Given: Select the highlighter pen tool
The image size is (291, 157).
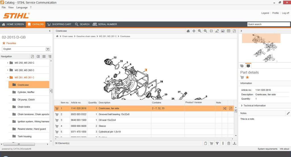Looking at the screenshot, I should (217, 31).
